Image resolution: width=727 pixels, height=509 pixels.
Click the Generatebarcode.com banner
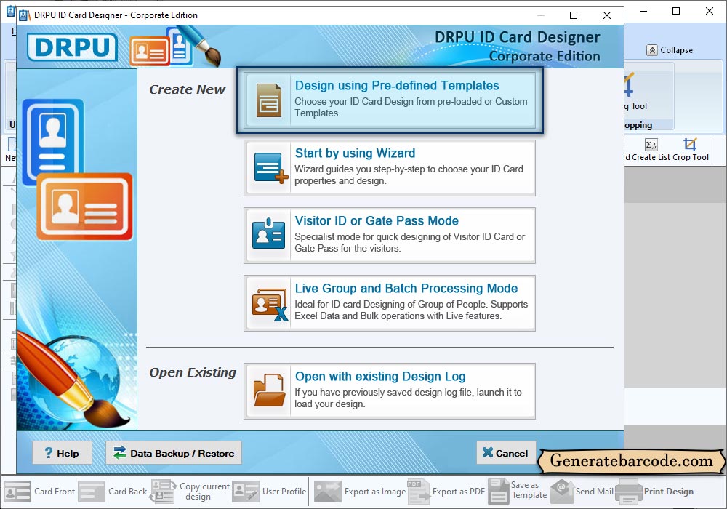[632, 461]
